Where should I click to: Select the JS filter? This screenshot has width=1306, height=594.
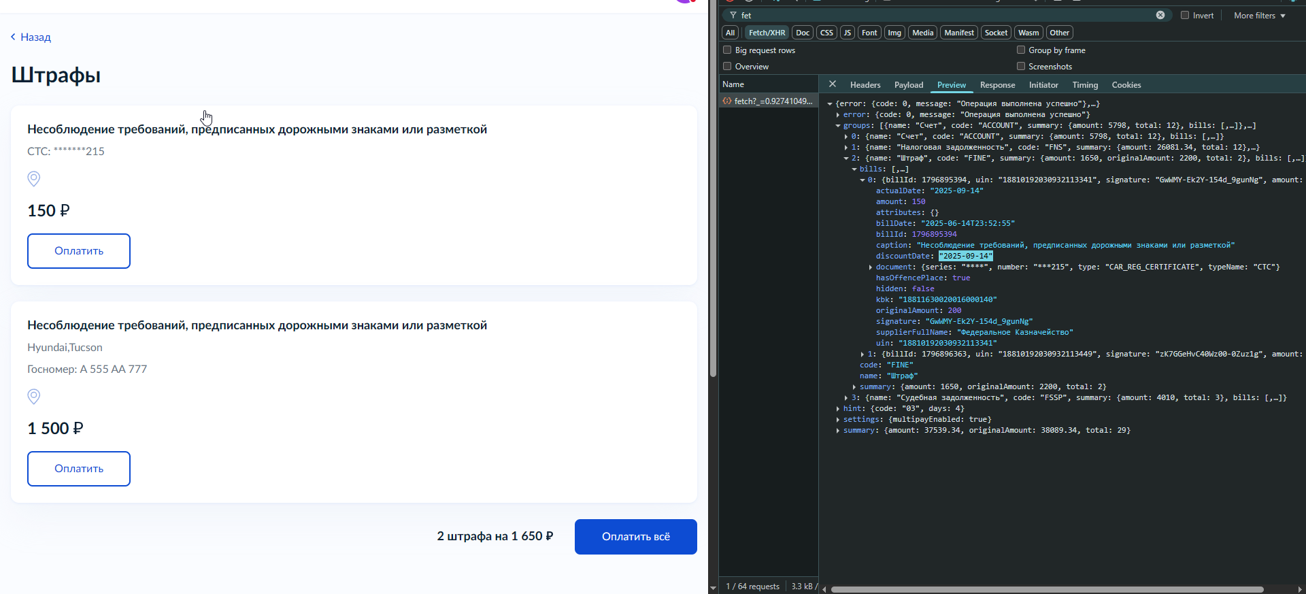(x=847, y=33)
